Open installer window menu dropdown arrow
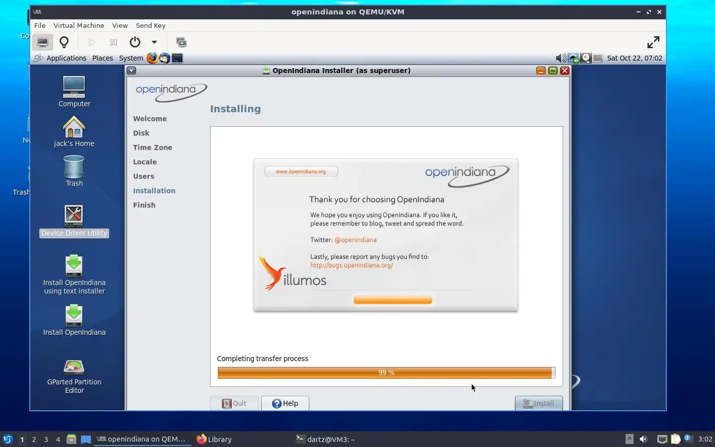Image resolution: width=715 pixels, height=447 pixels. click(131, 71)
